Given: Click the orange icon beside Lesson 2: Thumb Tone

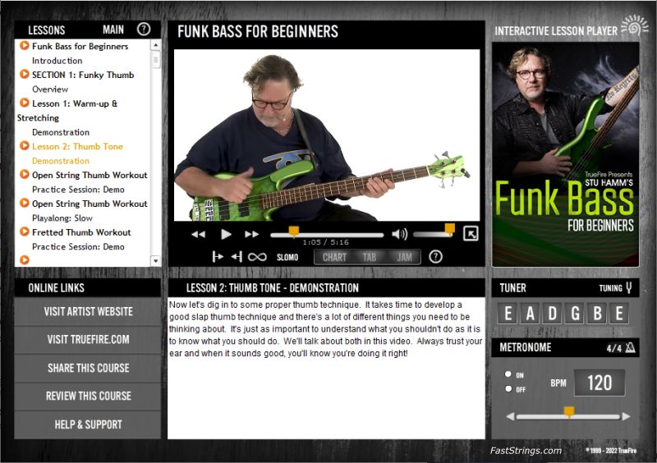Looking at the screenshot, I should click(25, 146).
